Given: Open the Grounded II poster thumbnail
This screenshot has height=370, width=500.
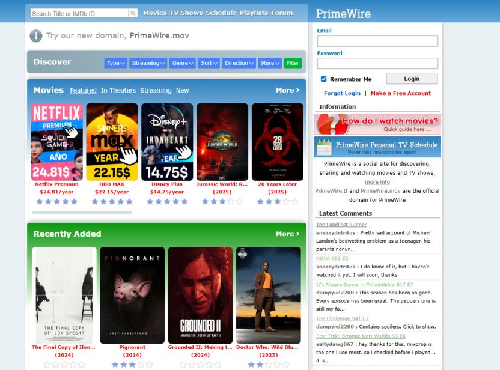Looking at the screenshot, I should [x=200, y=295].
